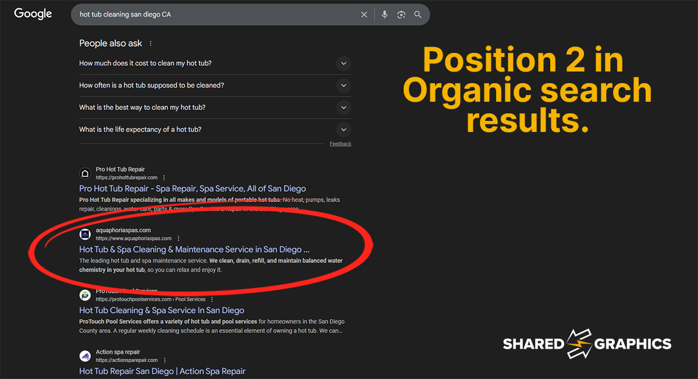Open 'Pro Hot Tub Repair - Spa Repair' result

coord(193,188)
